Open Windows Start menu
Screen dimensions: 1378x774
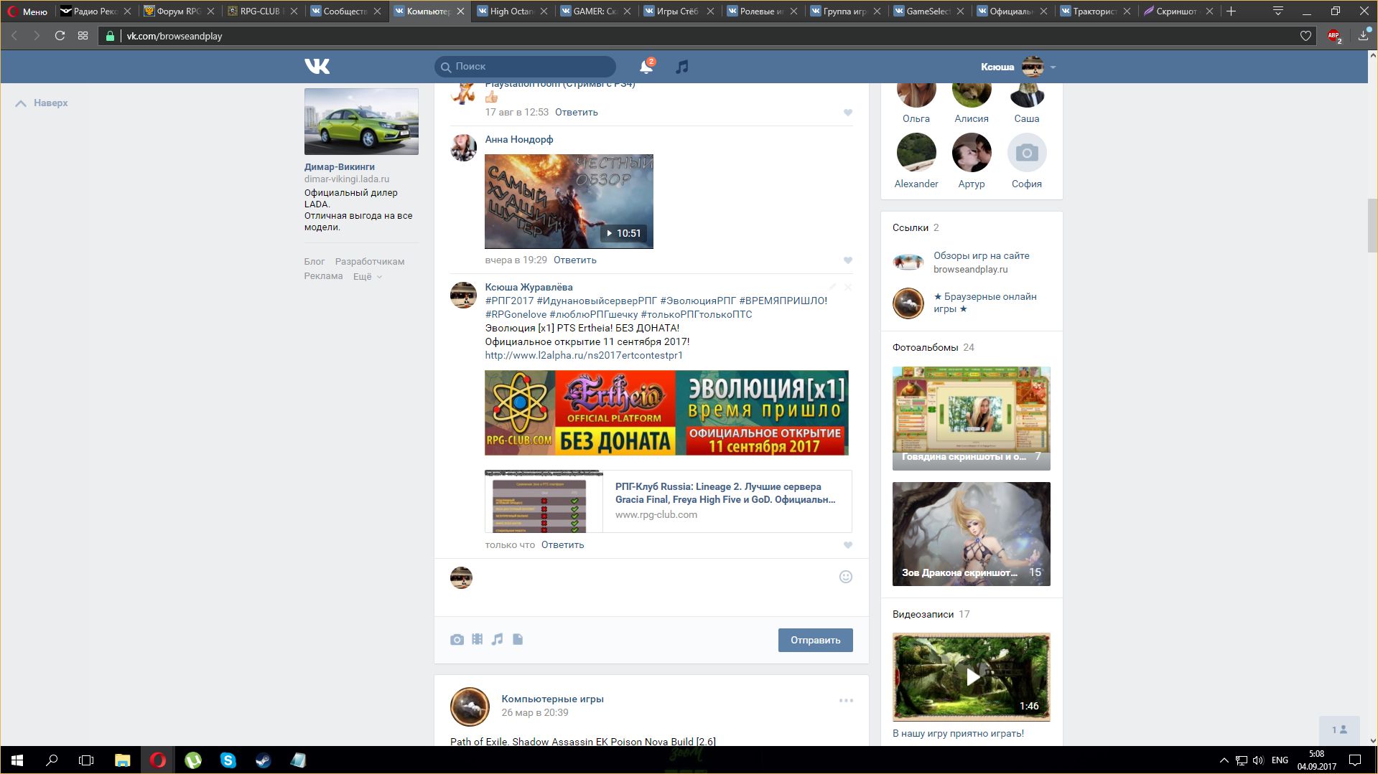(17, 760)
